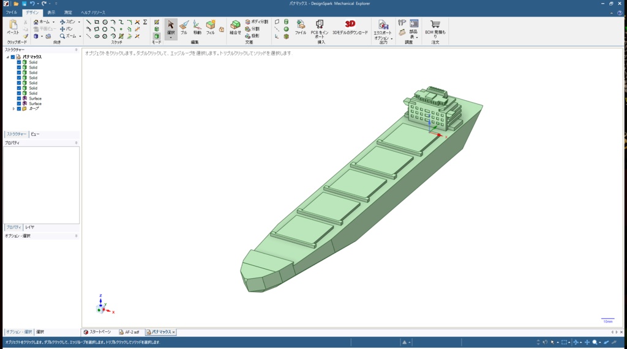Click the Redo arrow icon
The image size is (627, 349).
coord(43,4)
